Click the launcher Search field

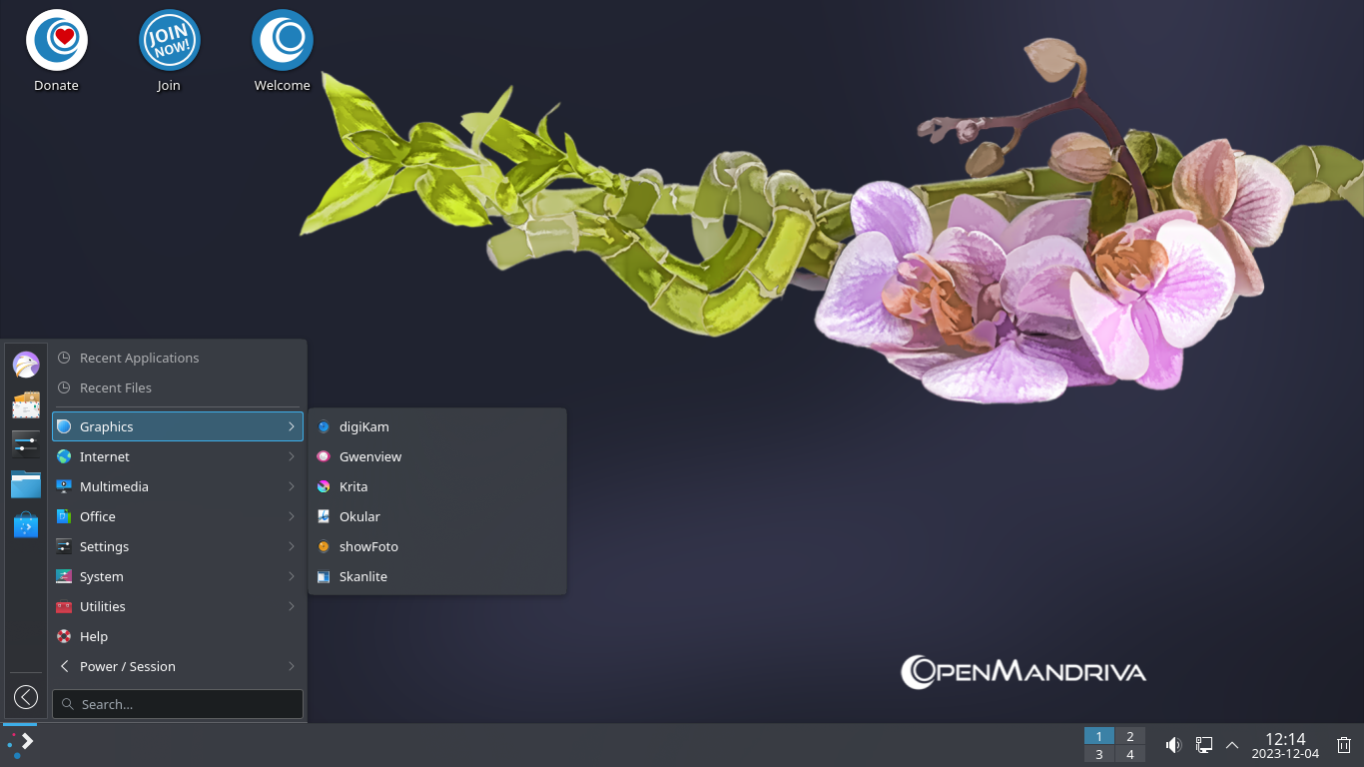point(178,704)
